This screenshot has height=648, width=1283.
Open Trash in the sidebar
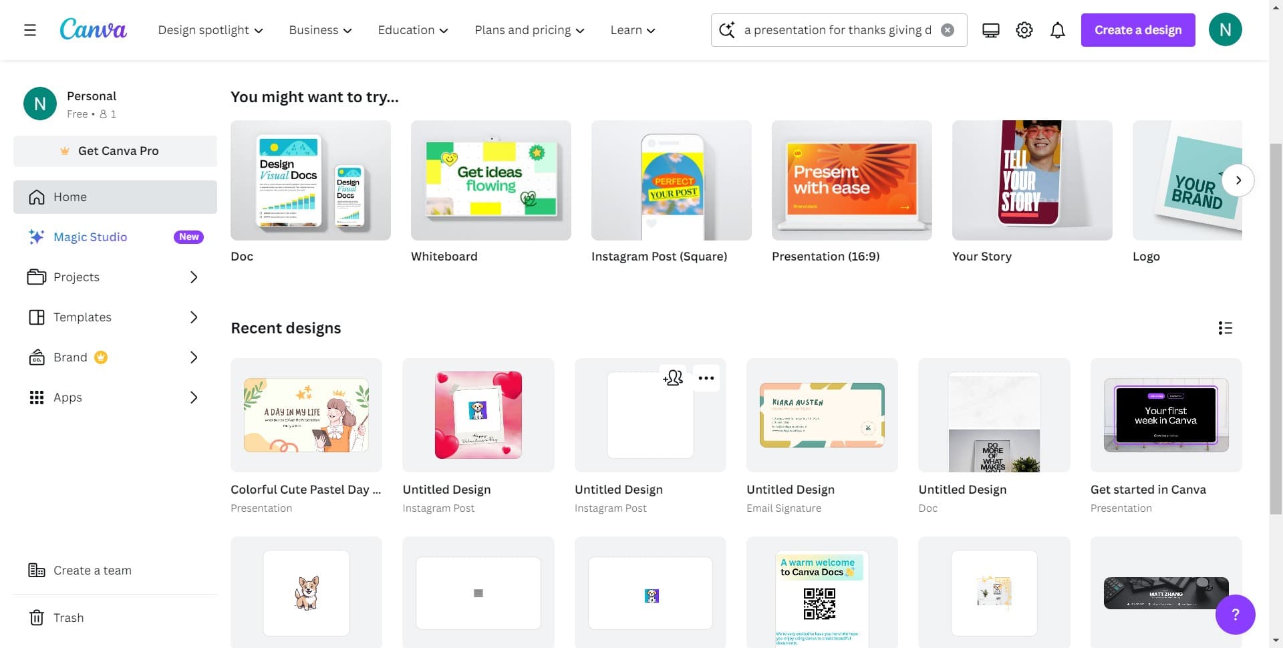(68, 618)
